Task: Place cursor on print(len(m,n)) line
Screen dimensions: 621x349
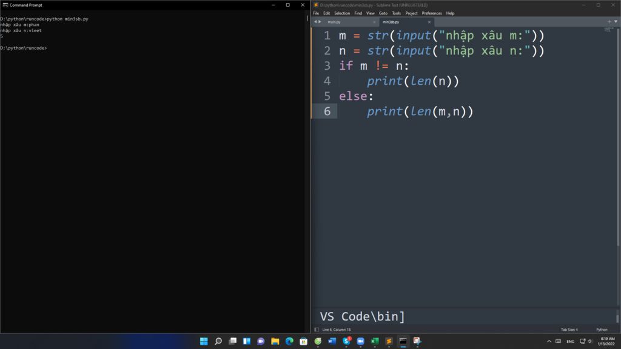Action: coord(420,111)
